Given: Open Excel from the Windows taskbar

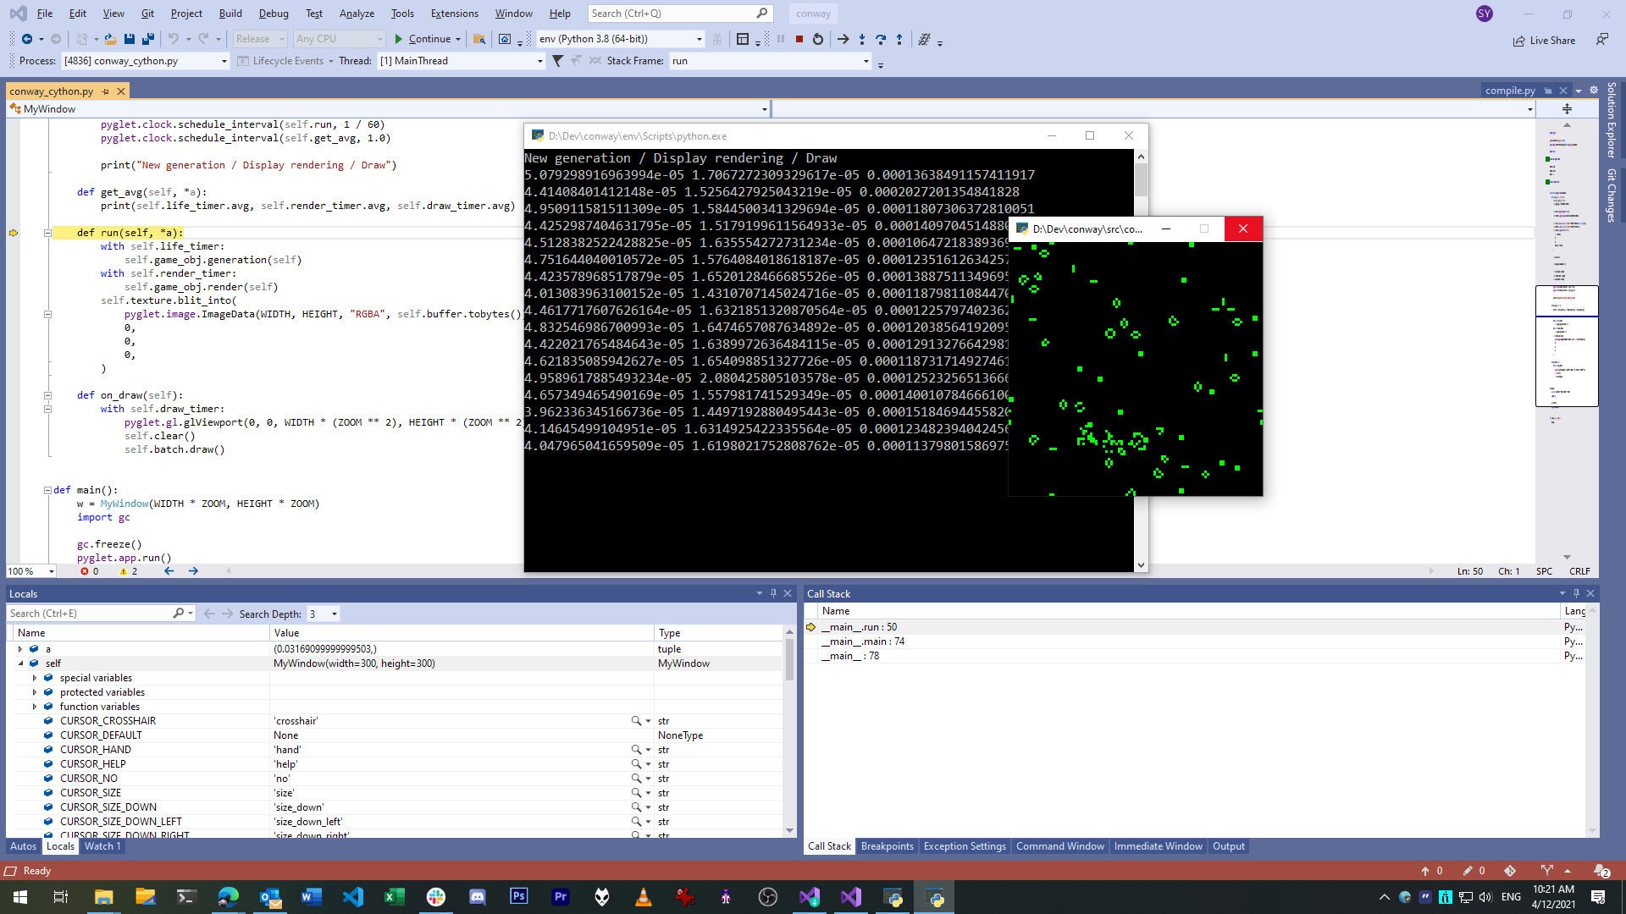Looking at the screenshot, I should (x=394, y=897).
